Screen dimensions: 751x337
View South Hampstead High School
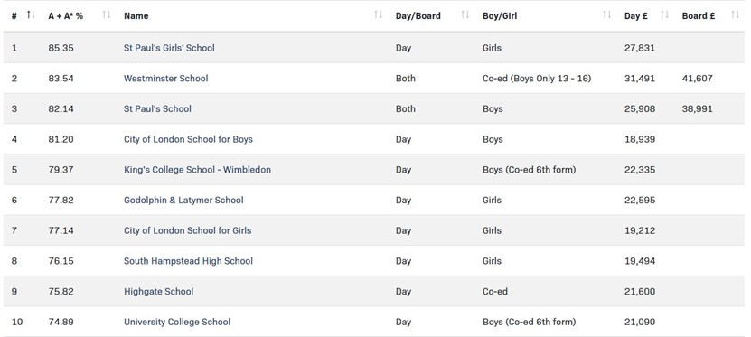click(x=188, y=261)
